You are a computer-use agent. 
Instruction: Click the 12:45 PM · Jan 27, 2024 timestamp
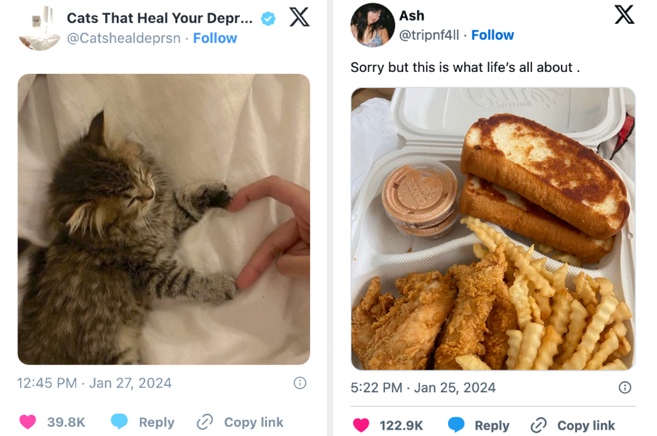(94, 383)
